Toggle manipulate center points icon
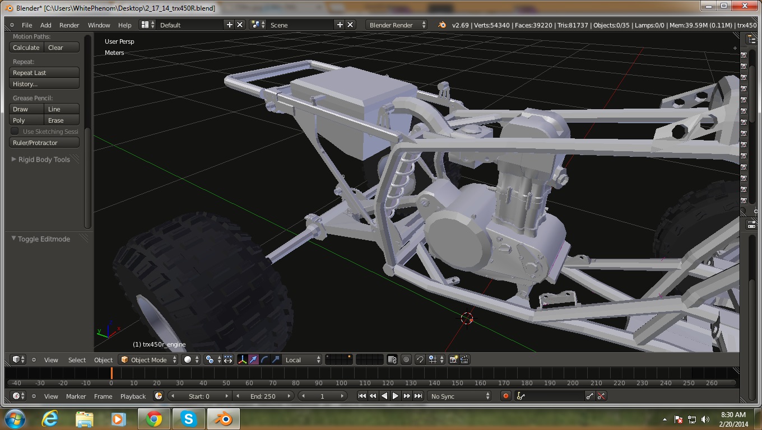The height and width of the screenshot is (430, 762). pyautogui.click(x=228, y=359)
